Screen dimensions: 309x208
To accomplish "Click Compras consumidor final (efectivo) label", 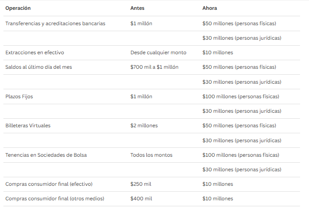I will tap(49, 184).
